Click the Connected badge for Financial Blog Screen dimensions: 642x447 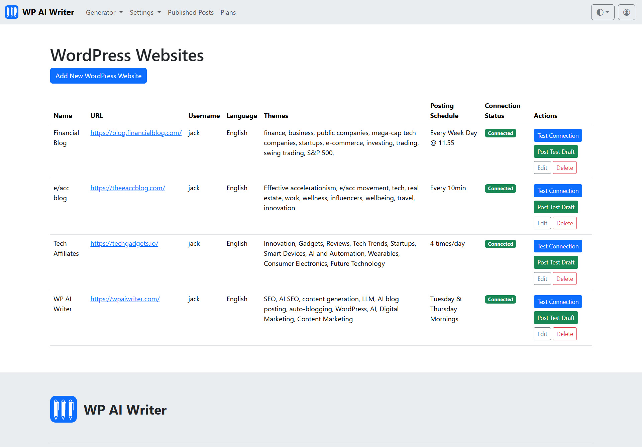500,133
